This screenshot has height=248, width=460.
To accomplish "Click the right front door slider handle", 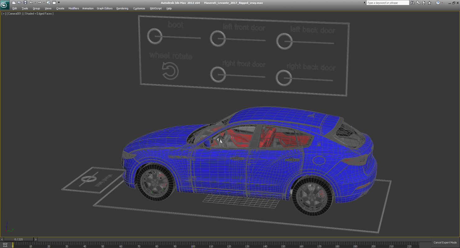I will tap(218, 74).
